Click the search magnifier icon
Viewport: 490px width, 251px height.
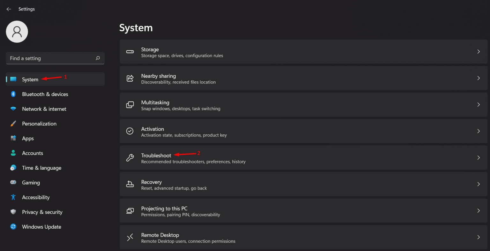(x=98, y=58)
